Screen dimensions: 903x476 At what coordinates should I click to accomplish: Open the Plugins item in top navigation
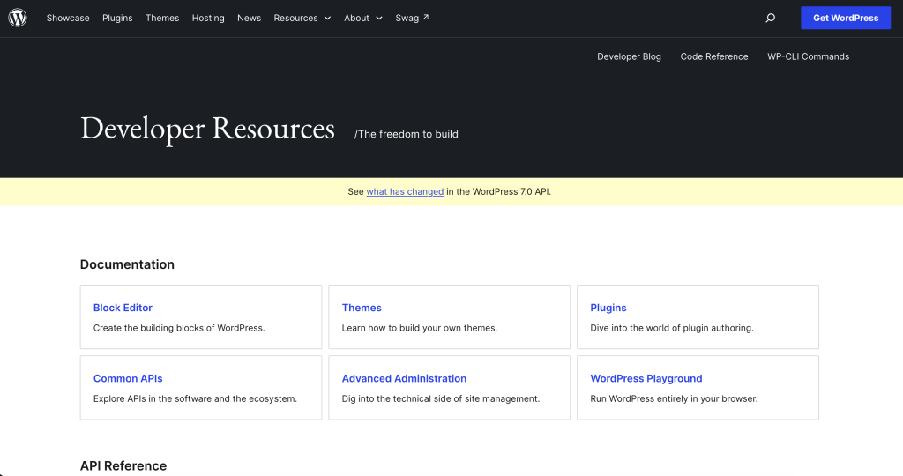117,18
